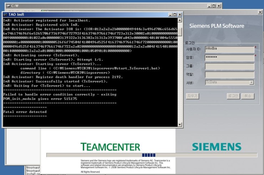264x175 pixels.
Task: Click the TEAMCENTER logo text
Action: [110, 147]
